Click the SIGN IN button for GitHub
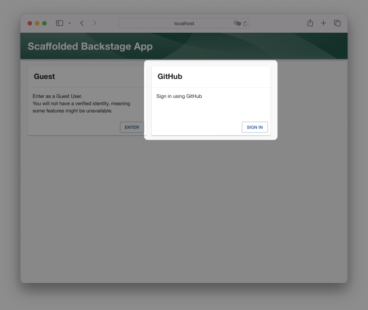This screenshot has width=368, height=310. click(x=255, y=127)
